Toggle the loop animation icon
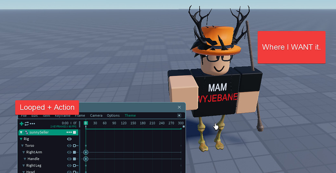Image resolution: width=336 pixels, height=173 pixels. pos(27,124)
